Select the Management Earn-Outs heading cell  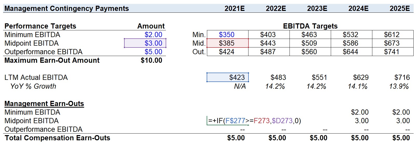[44, 103]
